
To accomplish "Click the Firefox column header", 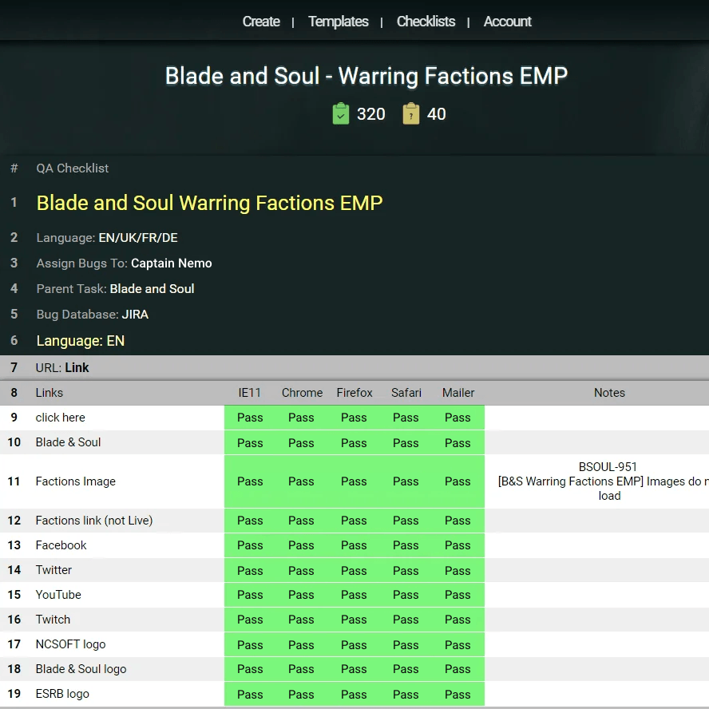I will click(354, 393).
